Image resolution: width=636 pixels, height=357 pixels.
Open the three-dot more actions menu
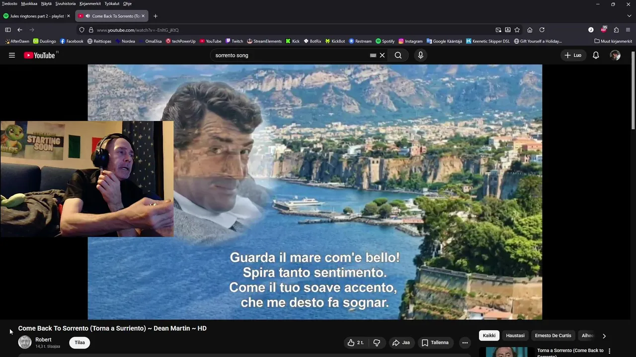[465, 343]
